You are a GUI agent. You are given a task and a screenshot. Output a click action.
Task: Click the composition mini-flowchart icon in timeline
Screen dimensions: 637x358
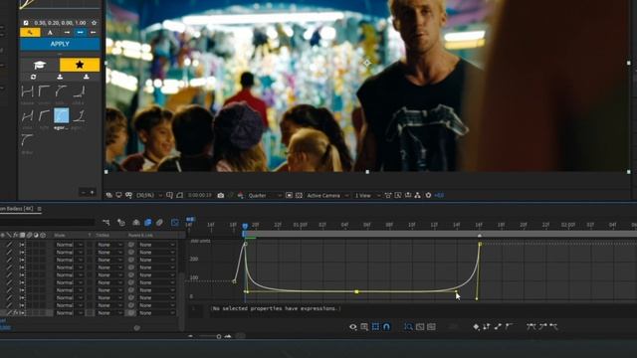(106, 222)
